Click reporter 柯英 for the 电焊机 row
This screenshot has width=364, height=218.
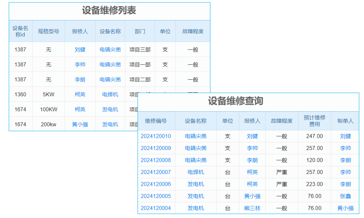click(80, 94)
